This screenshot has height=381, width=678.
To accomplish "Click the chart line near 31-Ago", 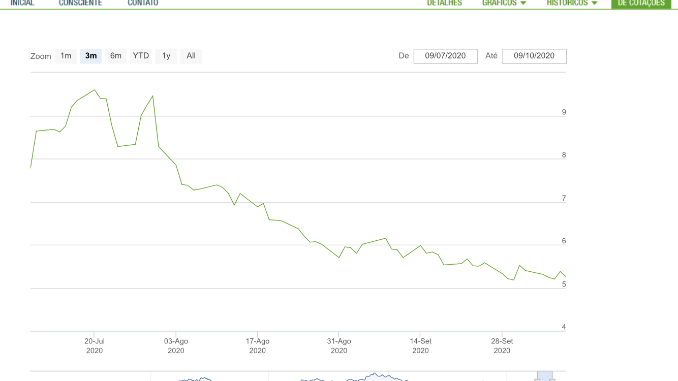I will [339, 257].
